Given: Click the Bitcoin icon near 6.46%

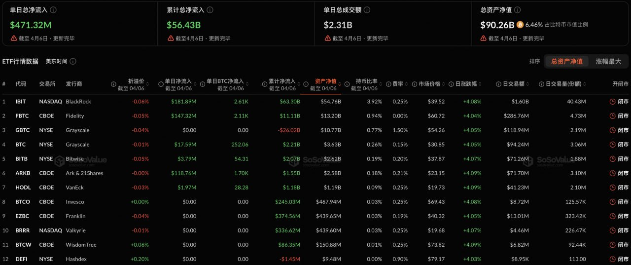Looking at the screenshot, I should coord(520,25).
